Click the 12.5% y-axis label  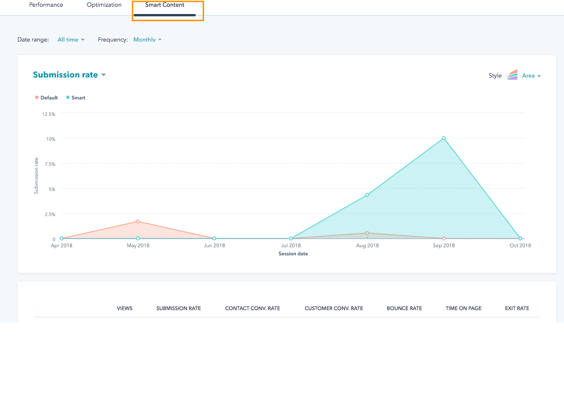[49, 114]
